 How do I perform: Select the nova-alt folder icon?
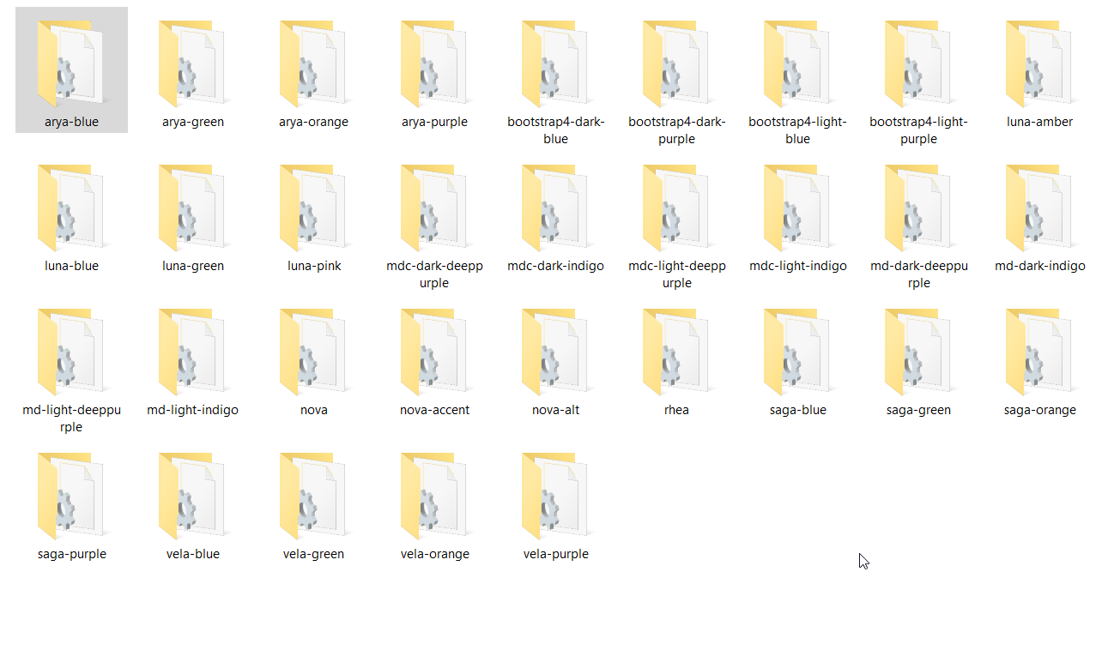pos(554,351)
